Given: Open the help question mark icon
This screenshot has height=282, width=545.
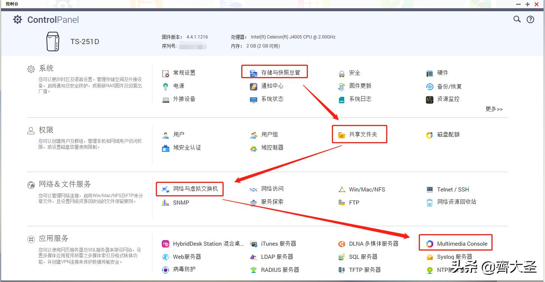Looking at the screenshot, I should pos(530,19).
